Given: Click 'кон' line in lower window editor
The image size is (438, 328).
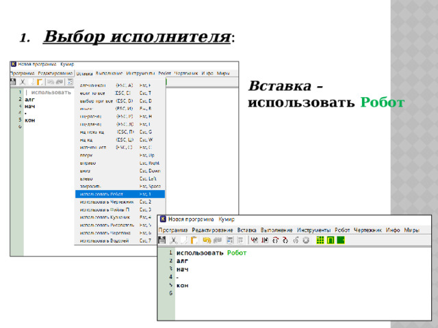Looking at the screenshot, I should [182, 286].
